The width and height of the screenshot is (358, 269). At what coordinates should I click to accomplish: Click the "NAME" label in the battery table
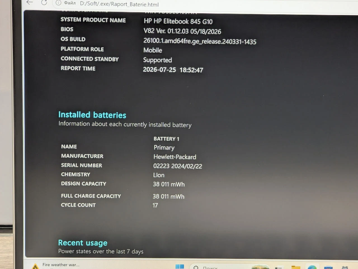[69, 146]
